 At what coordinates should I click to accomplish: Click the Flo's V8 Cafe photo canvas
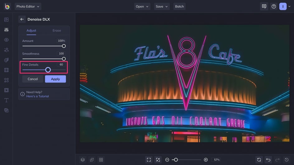click(185, 83)
